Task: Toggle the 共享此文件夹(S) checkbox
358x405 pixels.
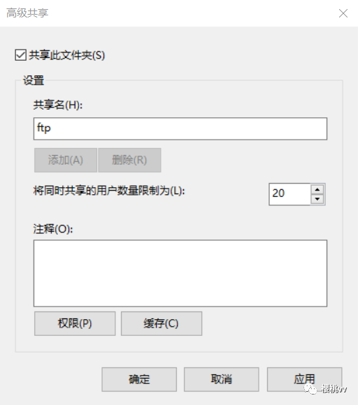Action: click(x=20, y=55)
